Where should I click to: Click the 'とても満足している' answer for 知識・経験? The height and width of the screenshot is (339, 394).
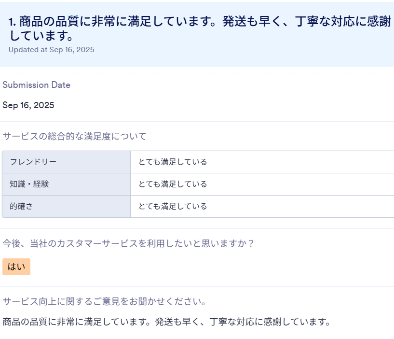173,184
